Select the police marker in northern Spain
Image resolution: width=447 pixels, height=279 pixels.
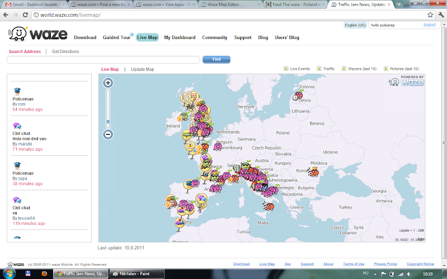tap(188, 184)
